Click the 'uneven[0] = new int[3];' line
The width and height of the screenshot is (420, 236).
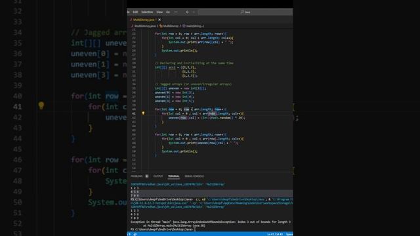click(x=175, y=92)
